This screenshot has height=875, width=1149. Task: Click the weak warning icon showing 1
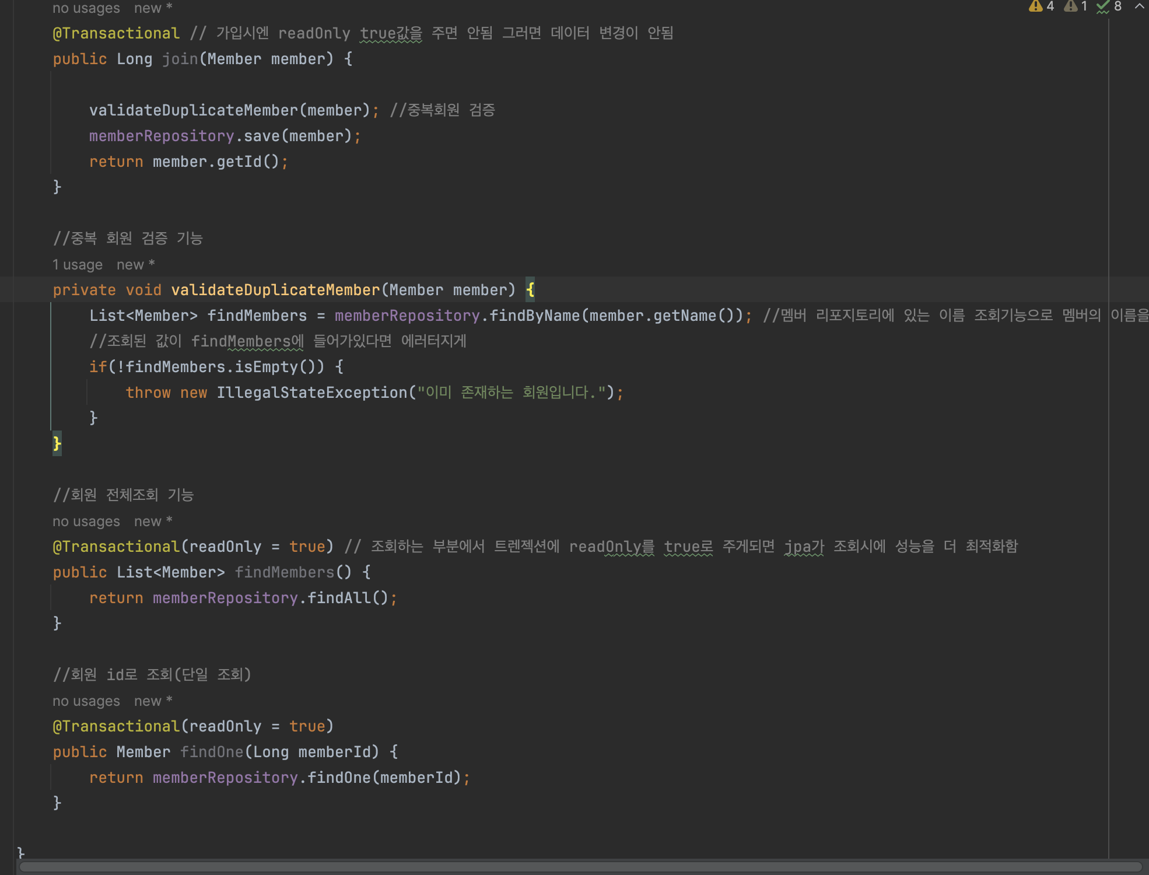pyautogui.click(x=1071, y=6)
